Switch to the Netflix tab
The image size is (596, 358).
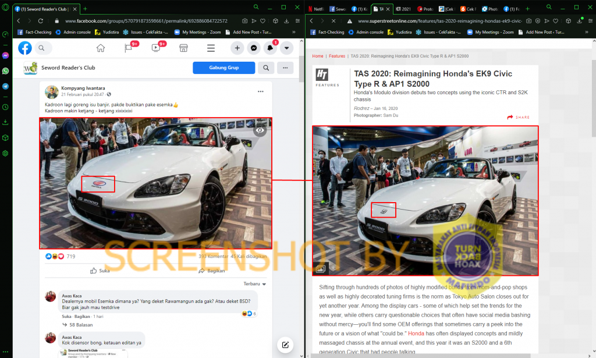click(x=315, y=9)
